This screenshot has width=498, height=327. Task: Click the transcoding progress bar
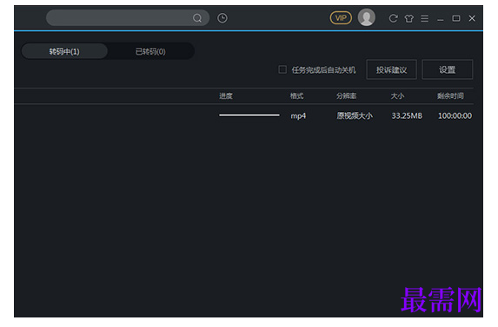tap(249, 115)
